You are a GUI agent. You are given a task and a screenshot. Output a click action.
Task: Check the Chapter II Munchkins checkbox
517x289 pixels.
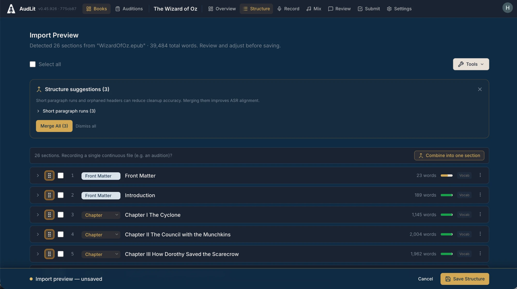(x=60, y=234)
